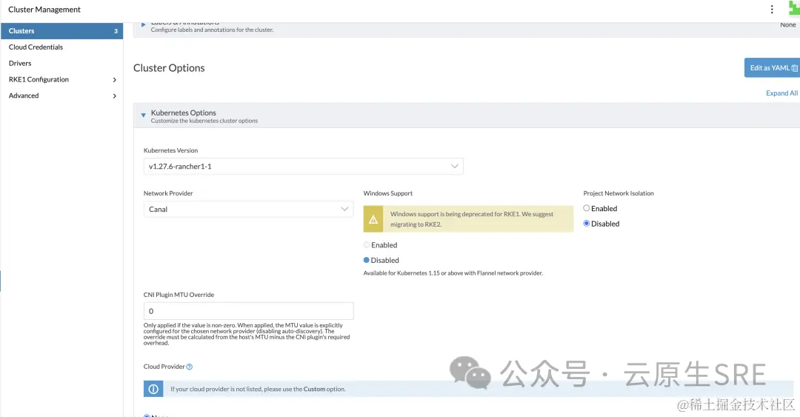Click the CNI Plugin MTU Override field

click(x=248, y=311)
